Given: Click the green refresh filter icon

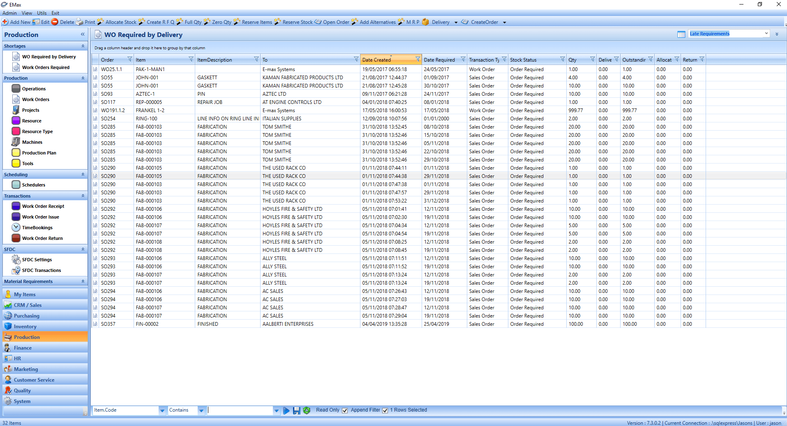Looking at the screenshot, I should click(x=307, y=410).
